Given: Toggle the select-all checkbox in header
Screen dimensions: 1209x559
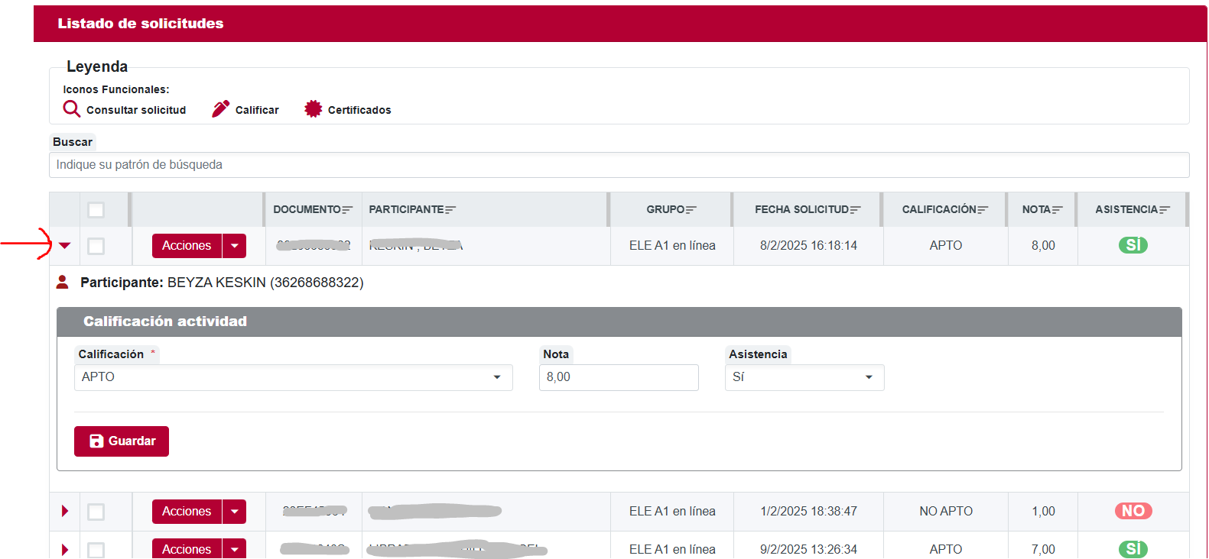Looking at the screenshot, I should tap(96, 210).
